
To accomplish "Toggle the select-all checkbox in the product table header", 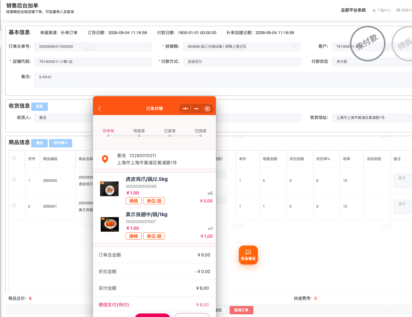I will [14, 158].
